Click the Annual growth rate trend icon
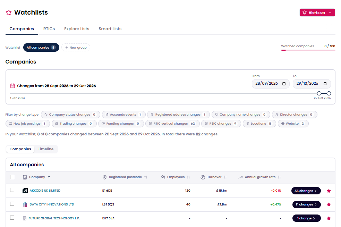Image resolution: width=341 pixels, height=227 pixels. coord(240,177)
